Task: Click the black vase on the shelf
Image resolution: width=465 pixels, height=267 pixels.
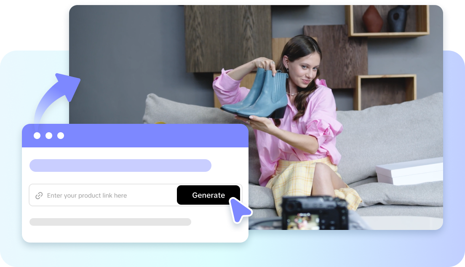Action: tap(396, 19)
